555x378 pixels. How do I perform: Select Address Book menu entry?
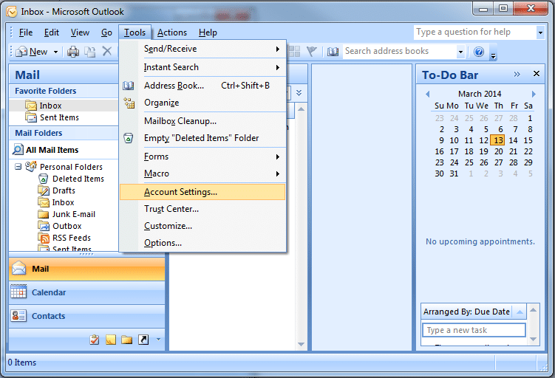click(202, 86)
